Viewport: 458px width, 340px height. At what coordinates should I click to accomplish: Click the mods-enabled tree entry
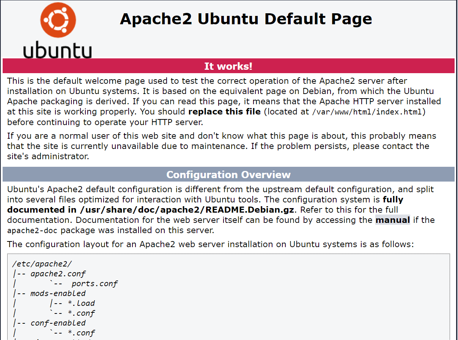pyautogui.click(x=58, y=293)
